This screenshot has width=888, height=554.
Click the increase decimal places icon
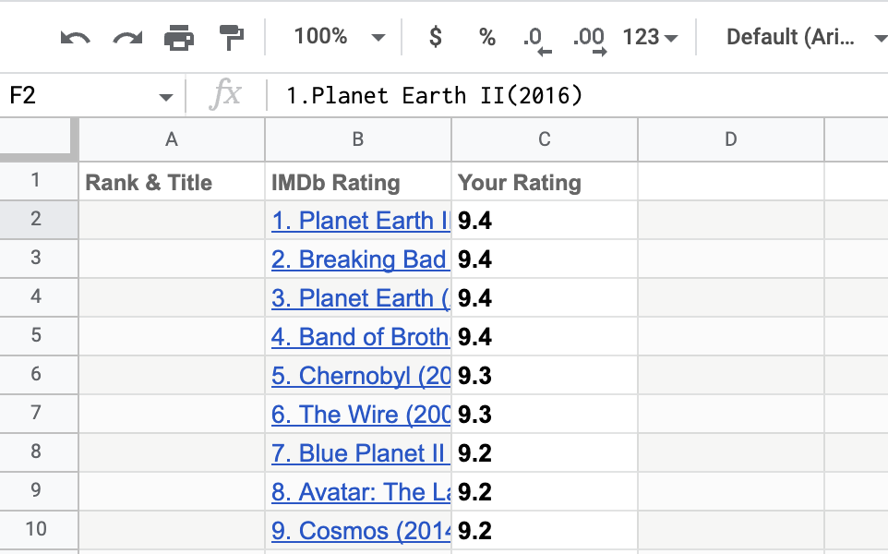coord(589,39)
